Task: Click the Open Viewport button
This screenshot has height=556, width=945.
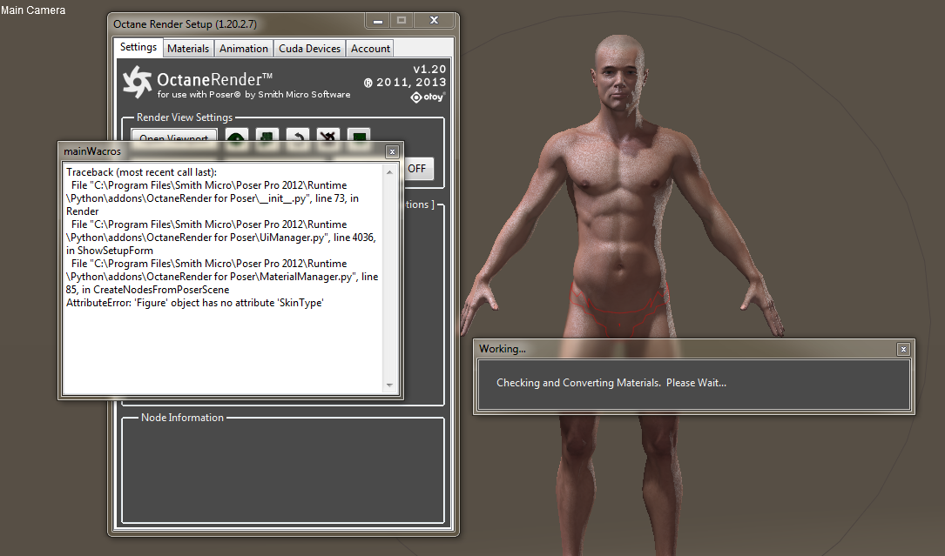Action: (x=173, y=137)
